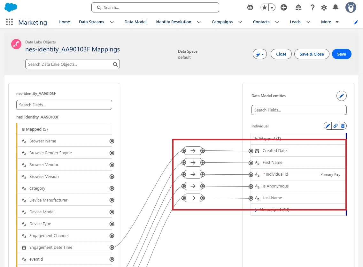
Task: Select the Browser Vendor connector node
Action: (x=112, y=165)
